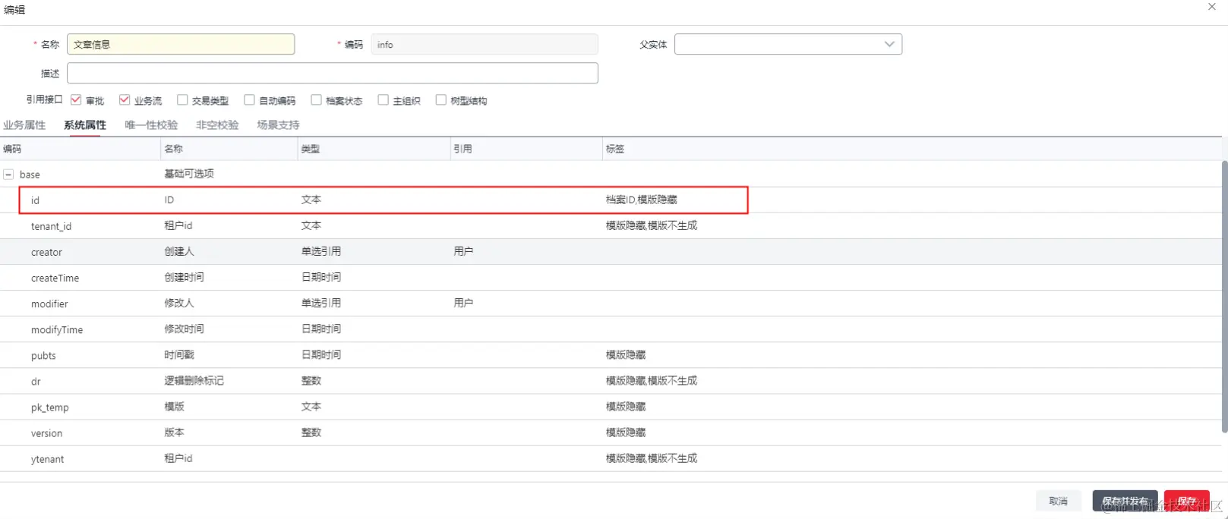Select the version row
Screen dimensions: 1228x519
point(611,432)
